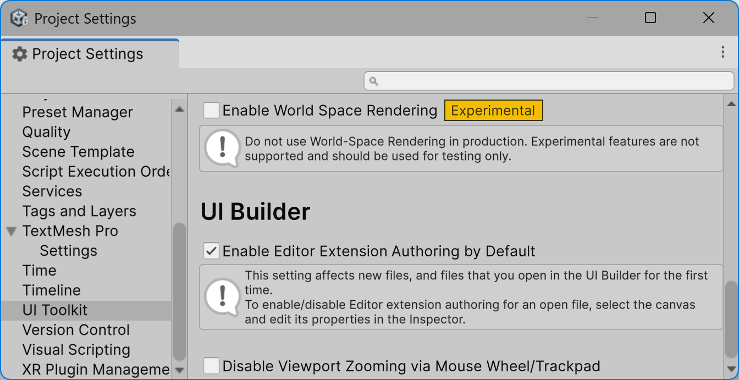Screen dimensions: 739x380
Task: Click sidebar scroll down arrow
Action: (x=179, y=370)
